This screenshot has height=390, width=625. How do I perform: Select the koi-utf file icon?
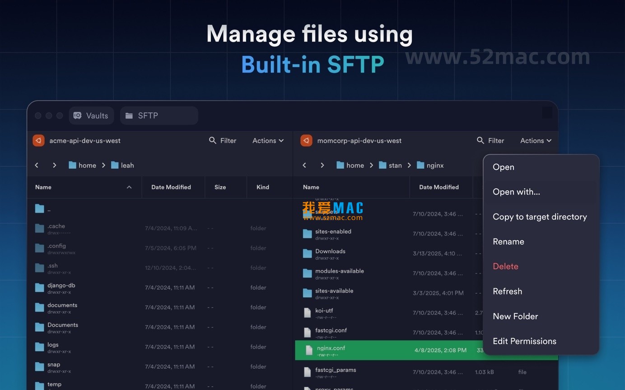[x=308, y=313]
